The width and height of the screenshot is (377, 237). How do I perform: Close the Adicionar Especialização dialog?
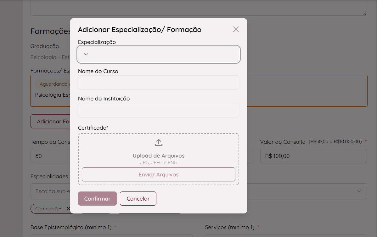(x=236, y=29)
